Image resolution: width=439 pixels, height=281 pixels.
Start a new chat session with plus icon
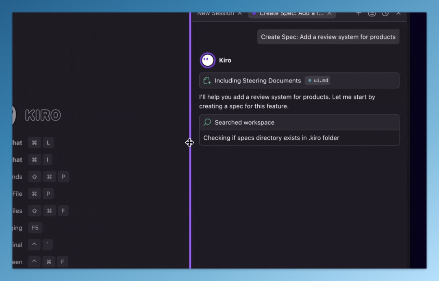click(359, 14)
